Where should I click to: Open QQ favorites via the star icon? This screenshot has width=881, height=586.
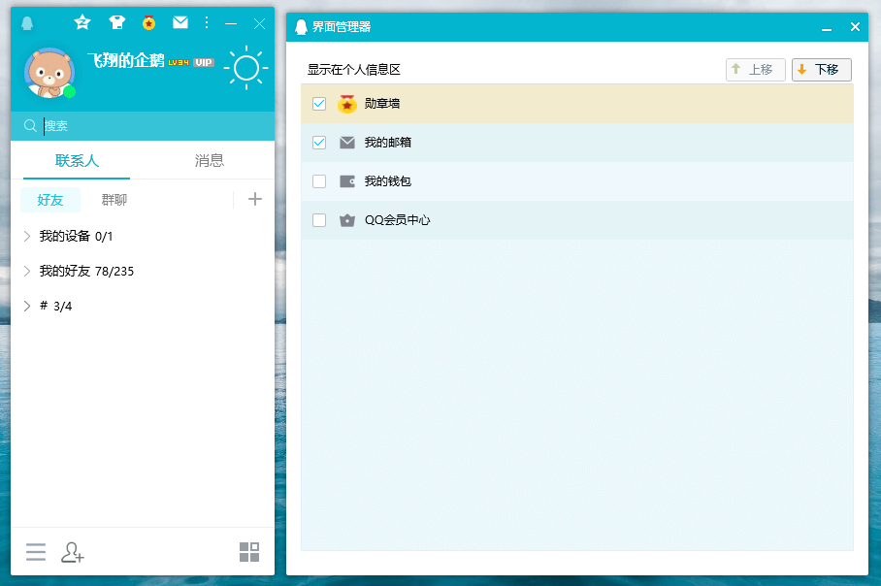coord(82,22)
